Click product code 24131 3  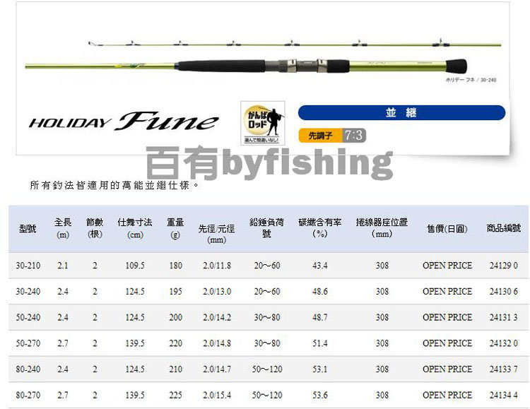[504, 317]
